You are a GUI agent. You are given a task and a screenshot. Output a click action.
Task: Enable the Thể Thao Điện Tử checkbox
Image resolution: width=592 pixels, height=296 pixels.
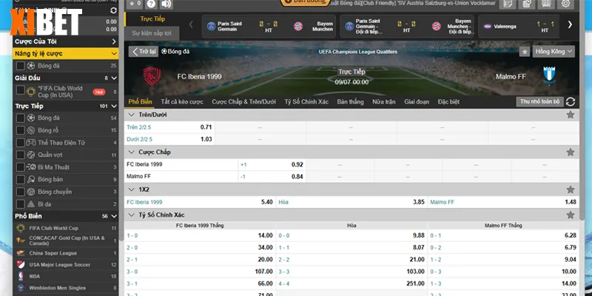21,142
